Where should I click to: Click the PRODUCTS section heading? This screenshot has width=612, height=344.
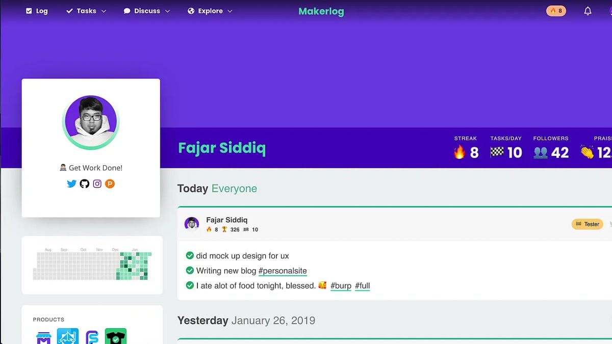48,320
